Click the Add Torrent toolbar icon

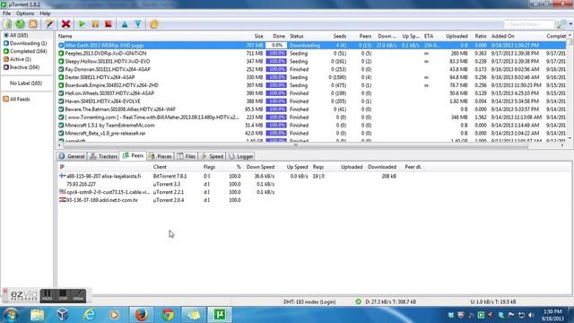(x=7, y=24)
